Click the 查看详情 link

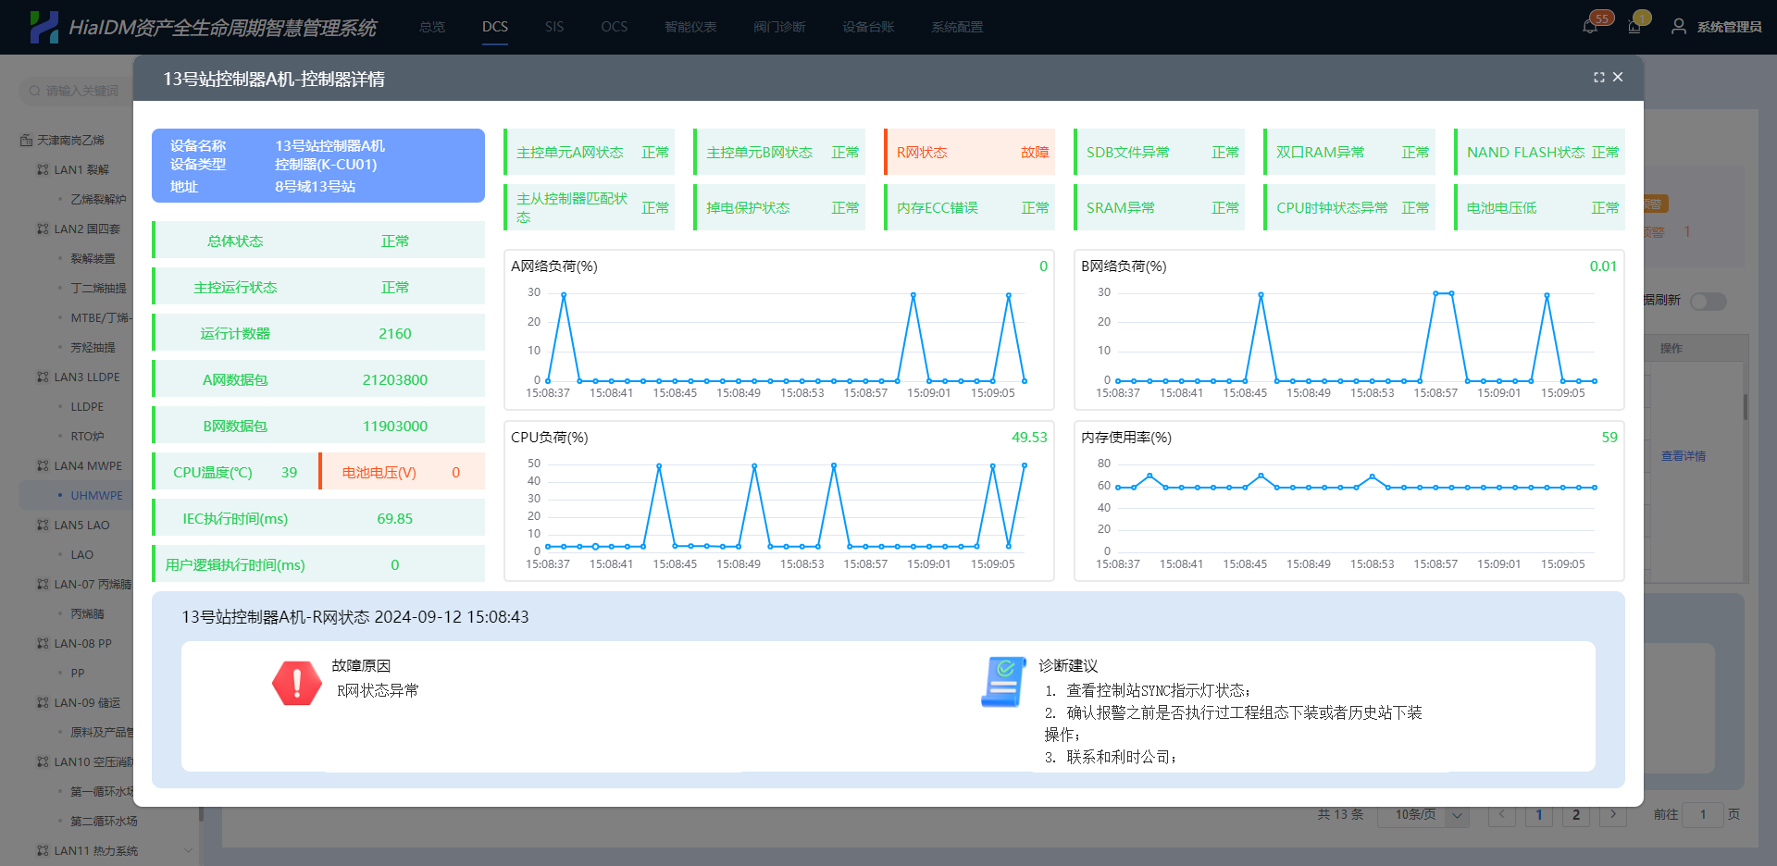[1684, 455]
